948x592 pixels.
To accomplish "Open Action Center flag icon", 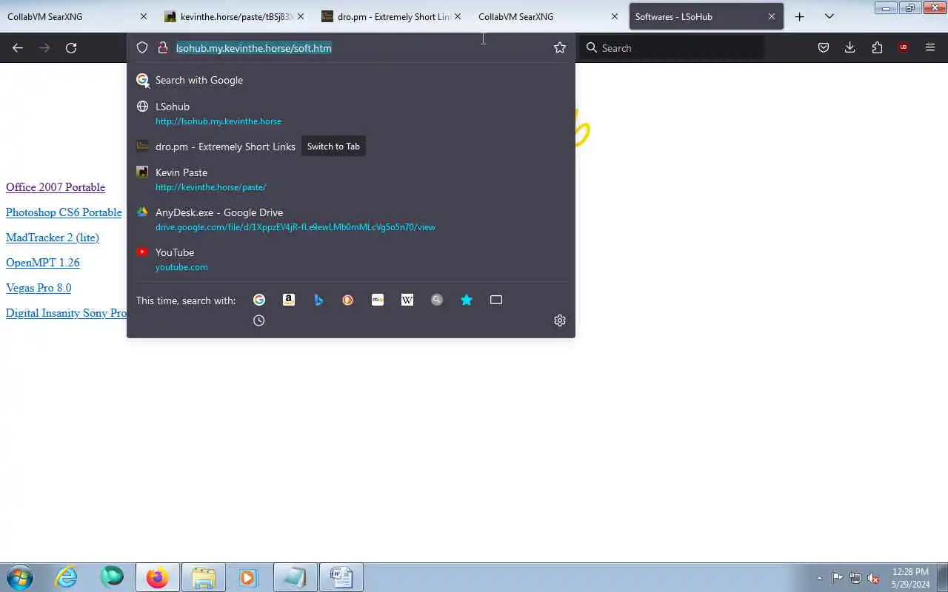I will (x=837, y=578).
